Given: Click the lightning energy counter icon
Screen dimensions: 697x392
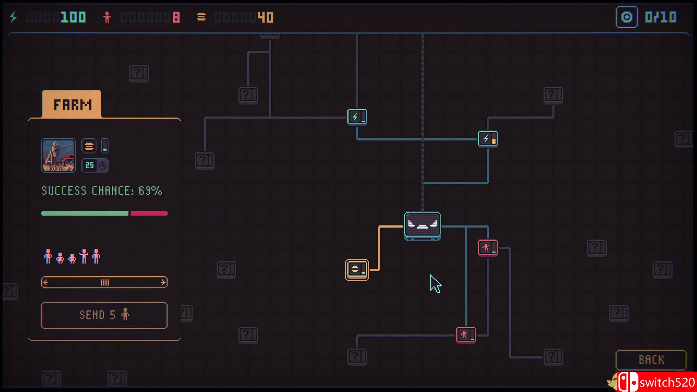Looking at the screenshot, I should pos(14,16).
